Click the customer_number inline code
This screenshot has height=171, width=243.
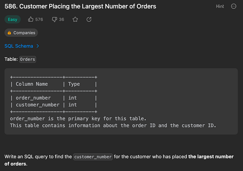[x=93, y=157]
